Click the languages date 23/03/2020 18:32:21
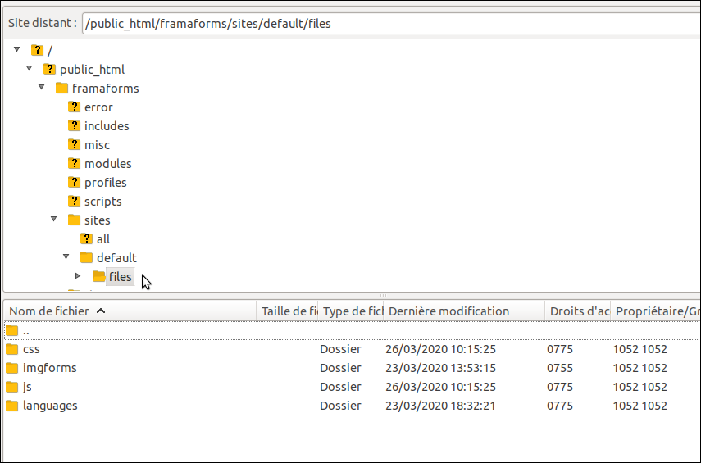The image size is (701, 463). click(x=440, y=406)
